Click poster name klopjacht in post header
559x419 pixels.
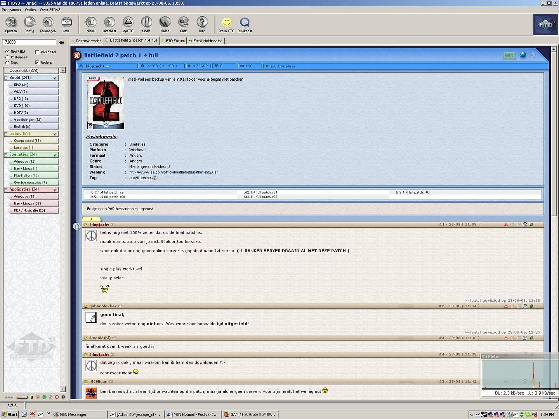[x=95, y=66]
